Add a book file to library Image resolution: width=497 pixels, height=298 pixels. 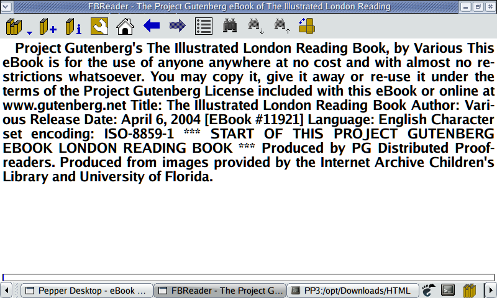pos(48,26)
